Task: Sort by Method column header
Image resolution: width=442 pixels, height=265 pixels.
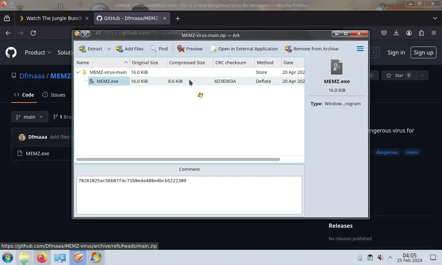Action: (x=268, y=62)
